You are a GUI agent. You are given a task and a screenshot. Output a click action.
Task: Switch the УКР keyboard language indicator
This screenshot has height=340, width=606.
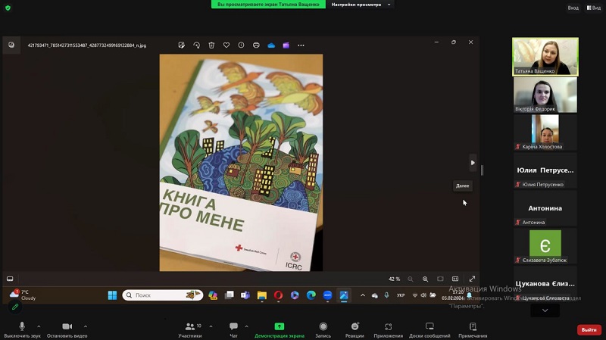(401, 295)
